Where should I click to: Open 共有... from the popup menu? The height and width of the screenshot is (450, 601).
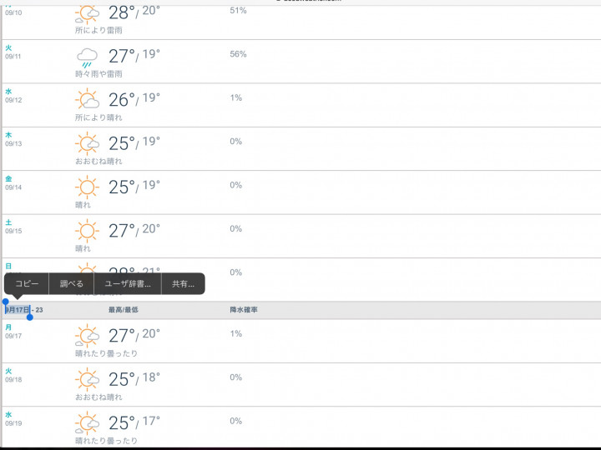tap(183, 284)
